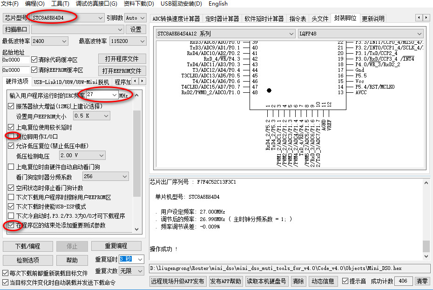Image resolution: width=433 pixels, height=290 pixels.
Task: Expand the 扫描串口 port dropdown
Action: pos(120,29)
